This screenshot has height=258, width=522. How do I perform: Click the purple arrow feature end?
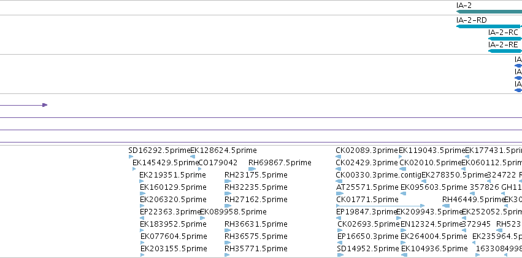click(45, 105)
